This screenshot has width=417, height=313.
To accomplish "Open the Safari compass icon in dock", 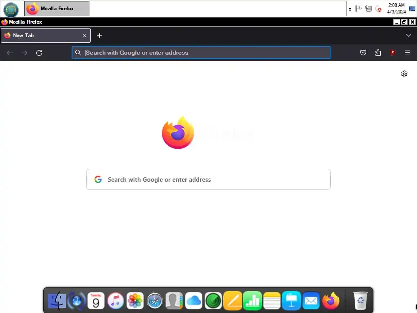I will [x=154, y=301].
